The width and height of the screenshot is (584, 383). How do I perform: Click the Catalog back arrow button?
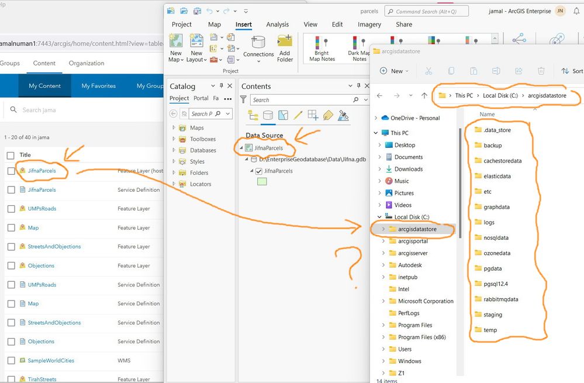coord(173,113)
